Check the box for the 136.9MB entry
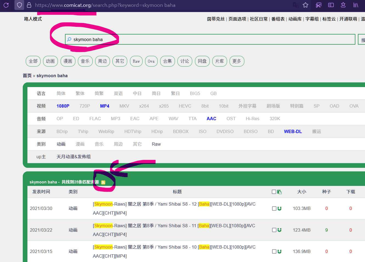The image size is (365, 262). [x=274, y=252]
